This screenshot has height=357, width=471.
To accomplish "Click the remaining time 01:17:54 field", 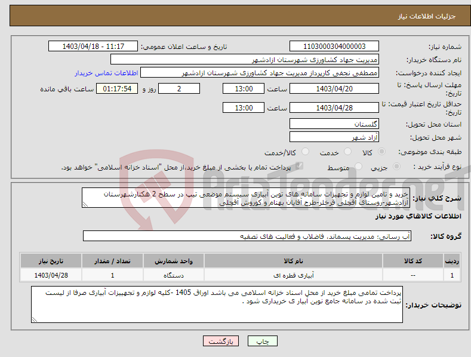I will point(117,88).
